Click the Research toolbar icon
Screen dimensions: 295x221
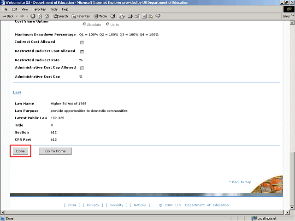click(x=151, y=16)
